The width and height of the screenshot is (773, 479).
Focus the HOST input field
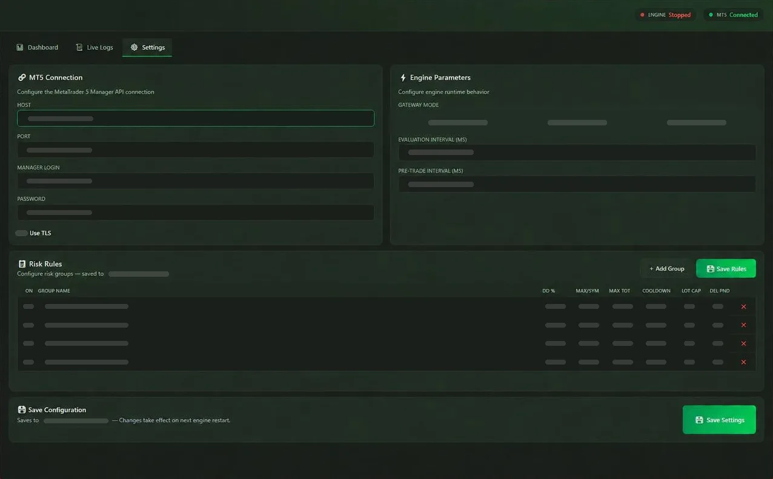tap(196, 118)
